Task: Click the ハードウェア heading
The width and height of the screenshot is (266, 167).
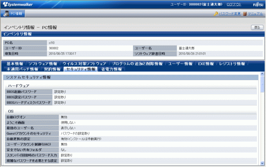Action: 19,86
